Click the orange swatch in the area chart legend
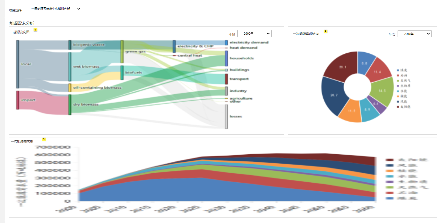 coord(390,171)
